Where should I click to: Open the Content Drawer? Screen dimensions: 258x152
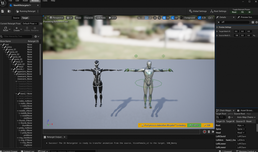9,151
